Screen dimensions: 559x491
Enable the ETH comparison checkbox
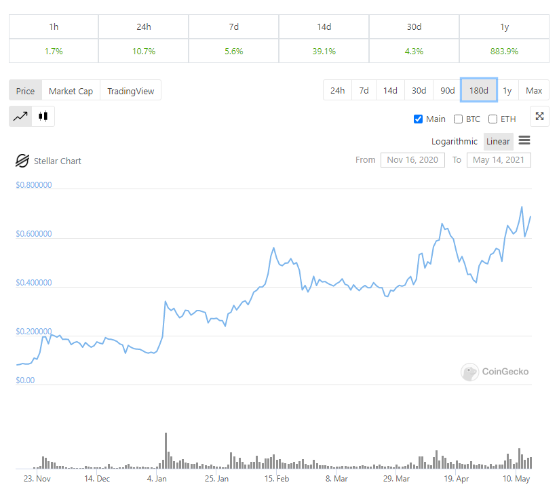coord(493,119)
